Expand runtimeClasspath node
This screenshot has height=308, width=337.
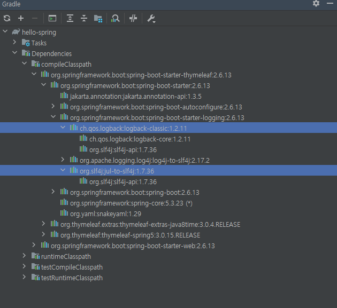24,256
